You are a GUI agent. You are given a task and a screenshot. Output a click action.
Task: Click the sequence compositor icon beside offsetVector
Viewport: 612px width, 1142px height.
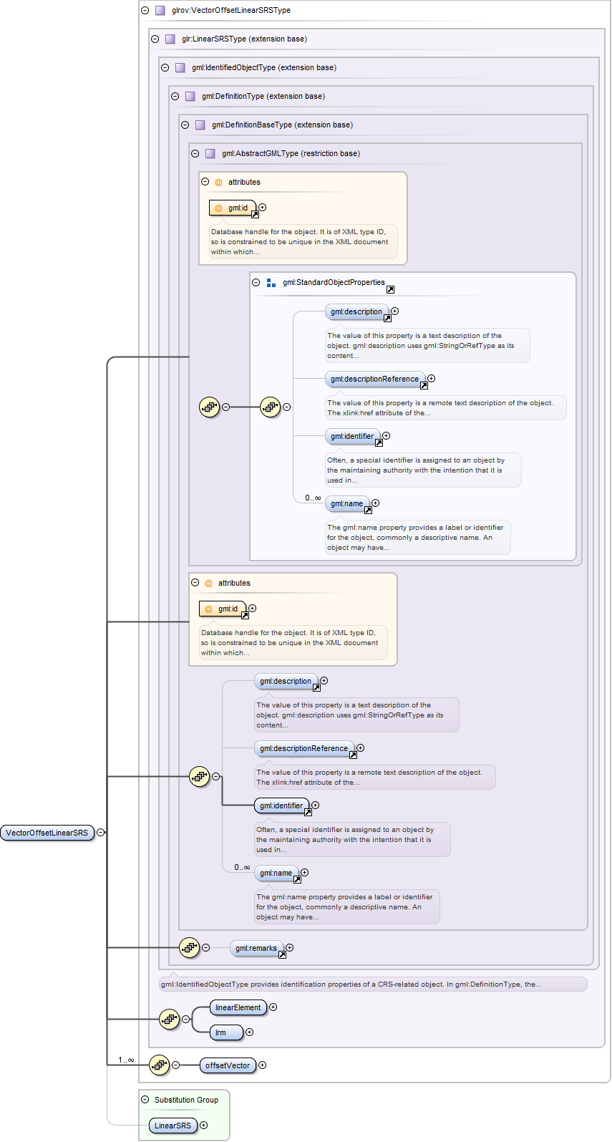click(x=159, y=1065)
